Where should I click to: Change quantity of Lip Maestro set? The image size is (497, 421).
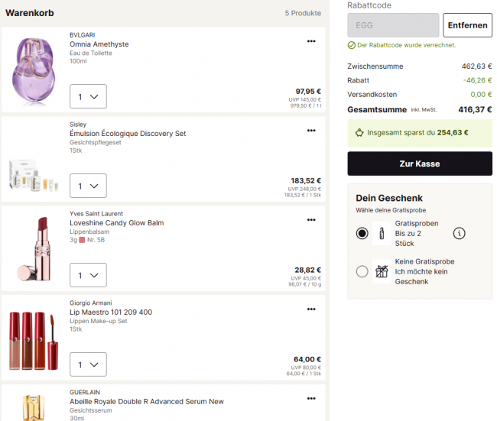(88, 364)
